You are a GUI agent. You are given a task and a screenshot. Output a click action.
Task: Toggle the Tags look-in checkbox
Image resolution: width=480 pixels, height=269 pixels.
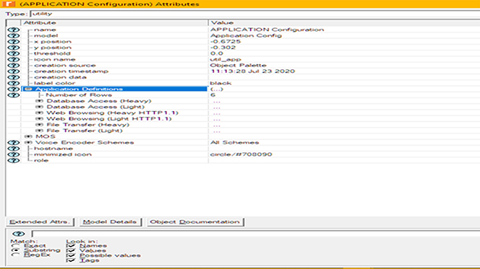coord(71,260)
